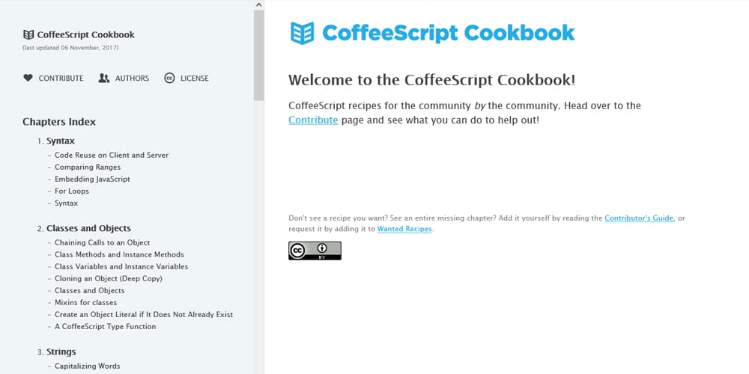749x374 pixels.
Task: Open the Classes and Objects recipe link
Action: [x=89, y=290]
